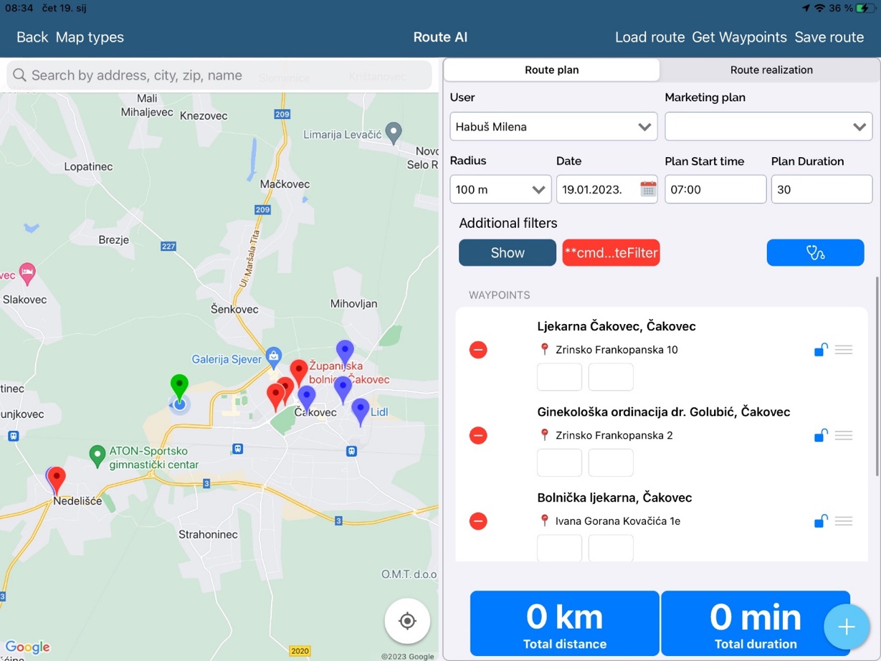
Task: Toggle lock on Bolnička ljekarna waypoint
Action: click(821, 521)
